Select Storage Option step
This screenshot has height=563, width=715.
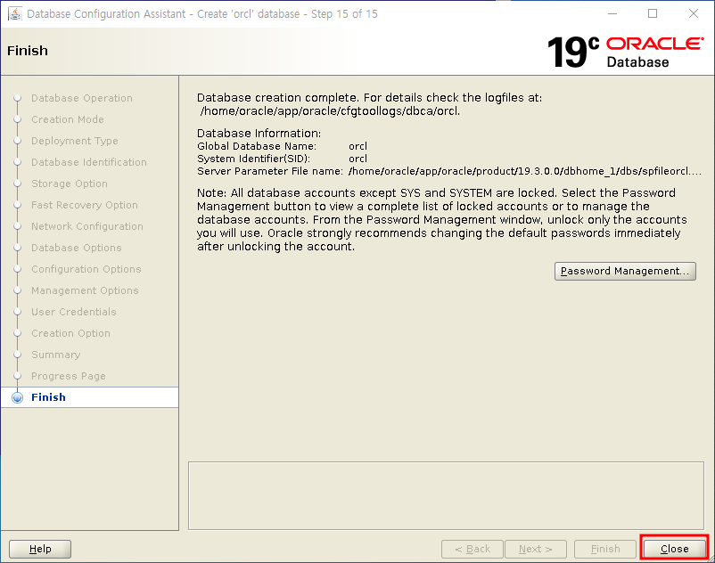point(70,184)
